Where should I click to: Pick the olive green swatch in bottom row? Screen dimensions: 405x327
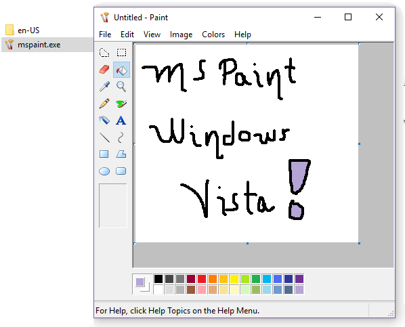(x=256, y=290)
